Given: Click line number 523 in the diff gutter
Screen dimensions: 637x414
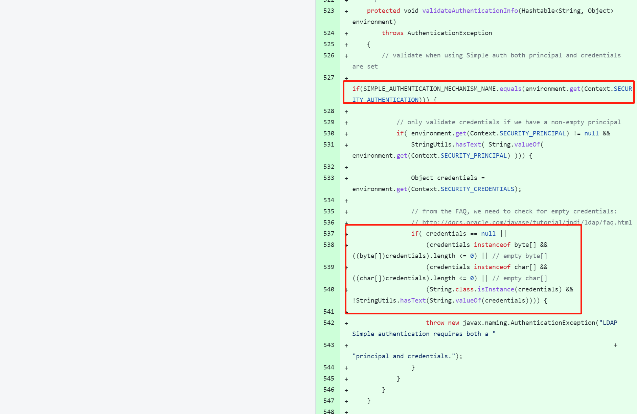Looking at the screenshot, I should pos(328,11).
